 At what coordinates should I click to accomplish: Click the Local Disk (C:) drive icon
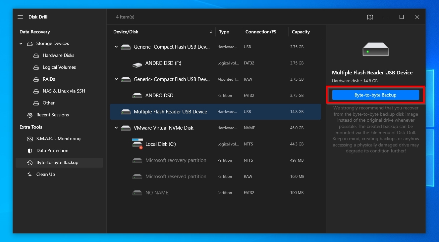click(137, 144)
